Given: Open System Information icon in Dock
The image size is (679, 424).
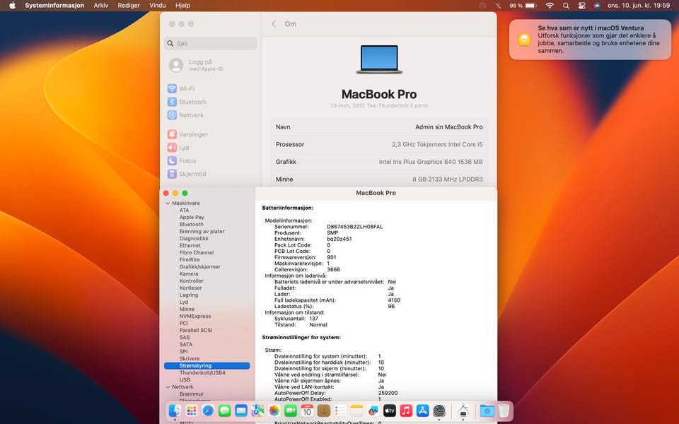Looking at the screenshot, I should click(x=463, y=410).
